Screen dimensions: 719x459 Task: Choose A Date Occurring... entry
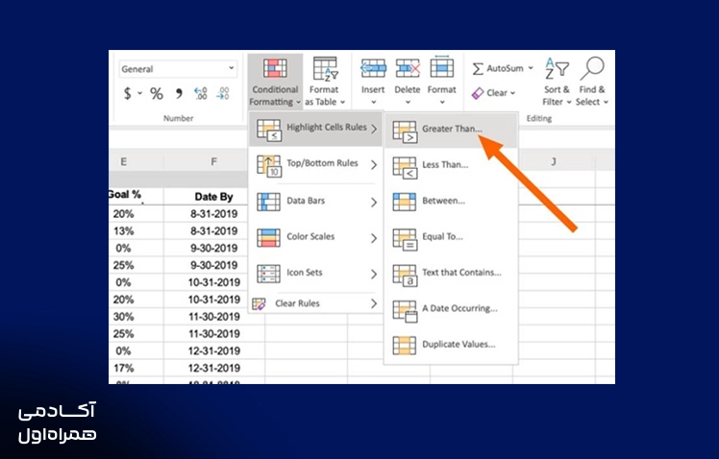point(451,309)
